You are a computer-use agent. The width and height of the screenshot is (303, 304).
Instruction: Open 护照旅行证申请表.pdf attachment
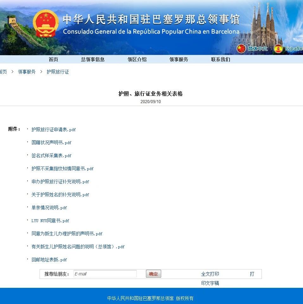click(x=53, y=129)
